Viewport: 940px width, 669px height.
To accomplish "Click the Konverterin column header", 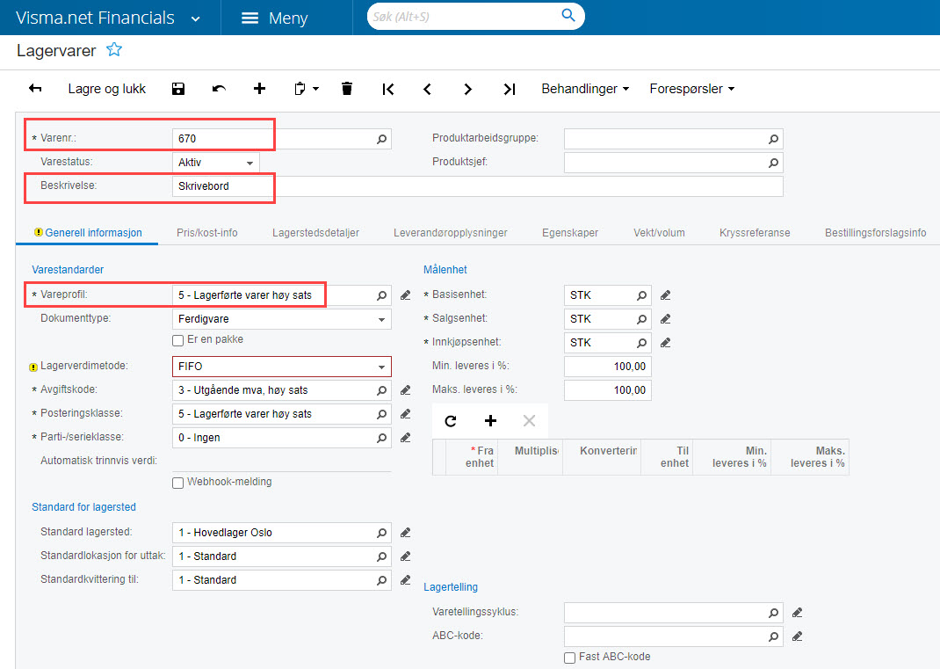I will [602, 456].
